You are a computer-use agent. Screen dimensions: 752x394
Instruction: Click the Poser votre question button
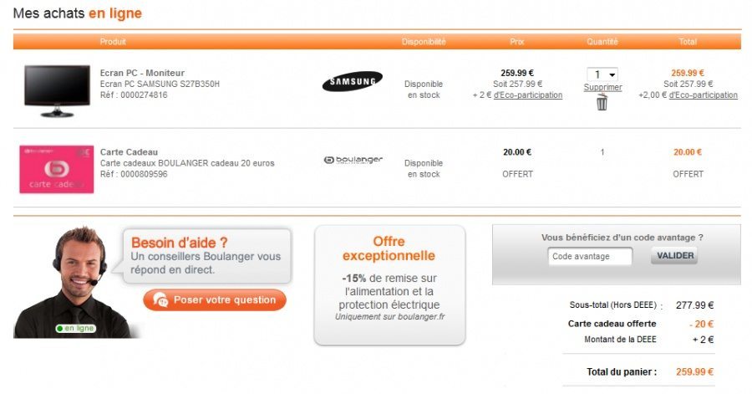(215, 300)
